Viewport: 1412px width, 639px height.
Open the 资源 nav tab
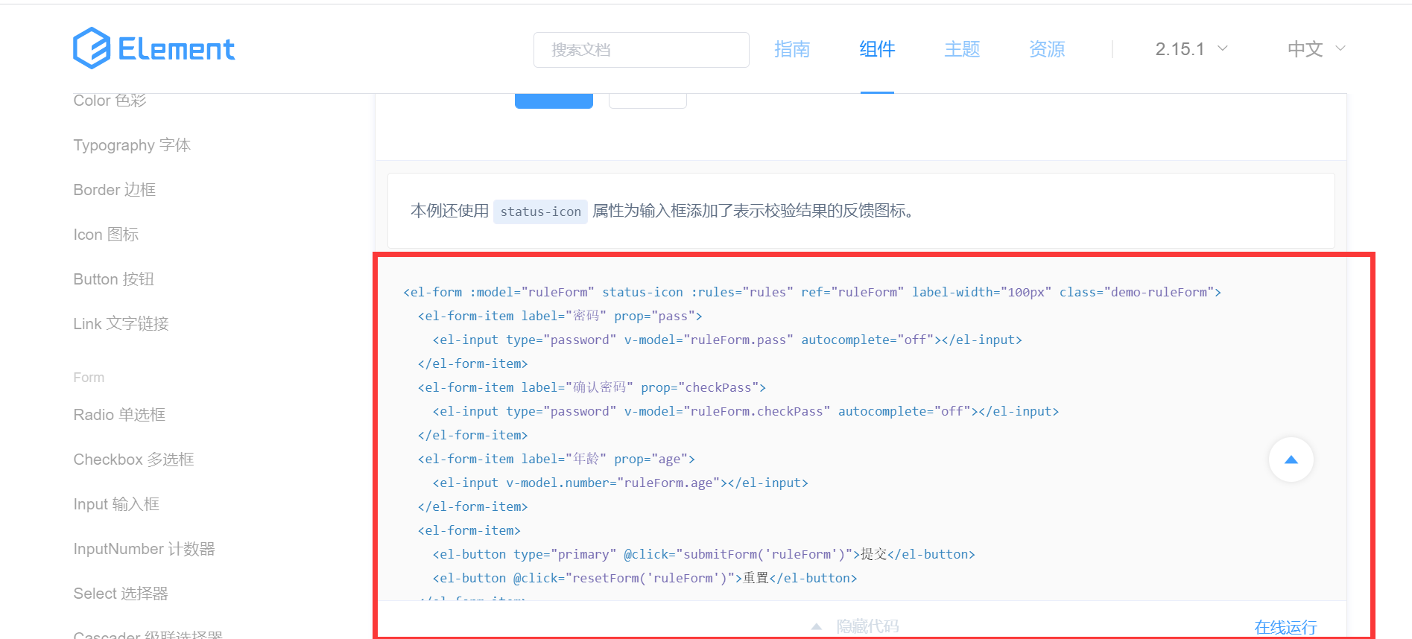1047,49
